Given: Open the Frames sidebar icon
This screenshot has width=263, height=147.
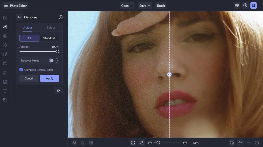Looking at the screenshot, I should (x=5, y=63).
